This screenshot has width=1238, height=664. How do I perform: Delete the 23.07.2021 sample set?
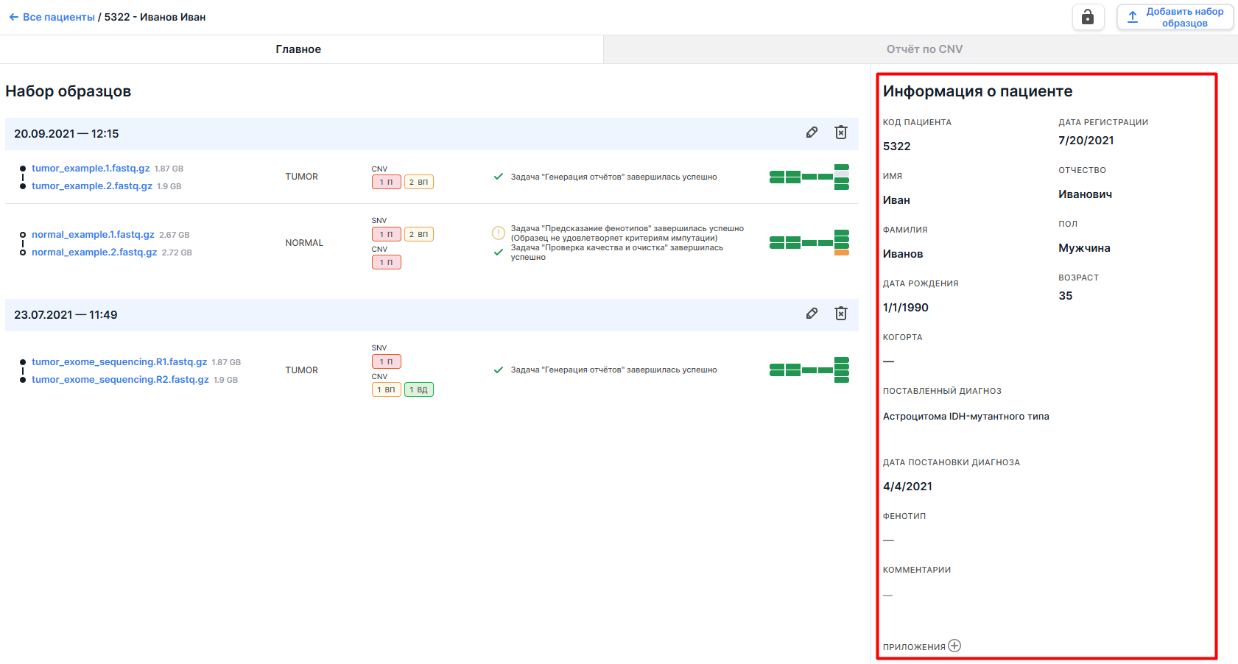tap(840, 314)
